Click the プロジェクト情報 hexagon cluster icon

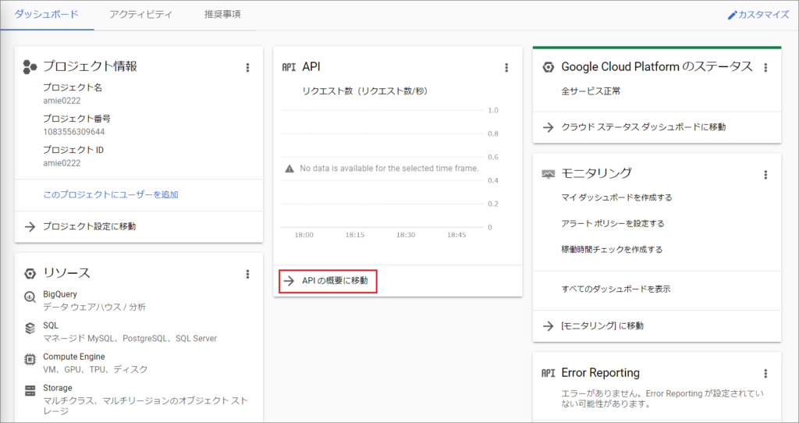pyautogui.click(x=30, y=67)
